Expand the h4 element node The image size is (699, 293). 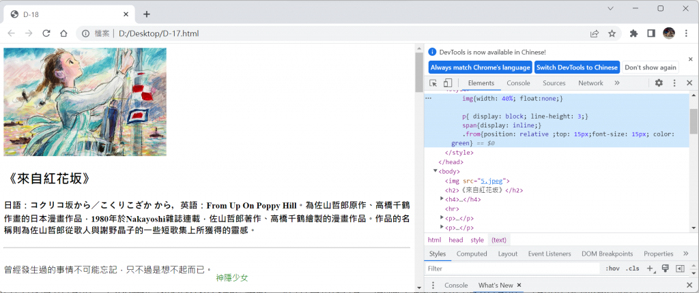(x=442, y=199)
